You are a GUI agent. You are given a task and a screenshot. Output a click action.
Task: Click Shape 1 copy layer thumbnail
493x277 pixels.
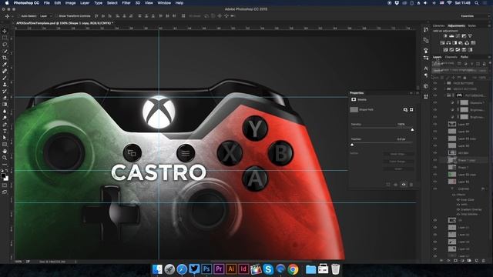(x=452, y=160)
